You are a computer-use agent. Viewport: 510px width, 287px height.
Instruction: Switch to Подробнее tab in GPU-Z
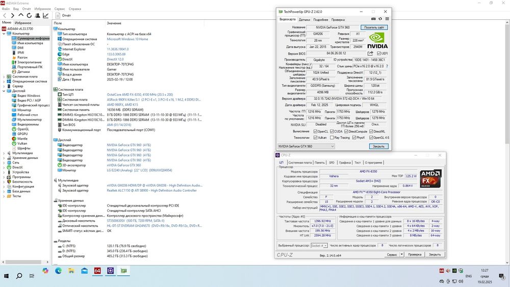pos(321,19)
